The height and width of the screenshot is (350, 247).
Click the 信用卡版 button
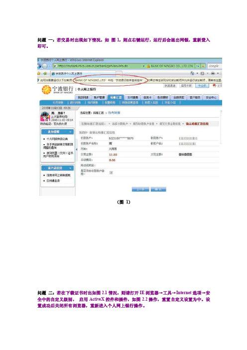click(x=186, y=86)
